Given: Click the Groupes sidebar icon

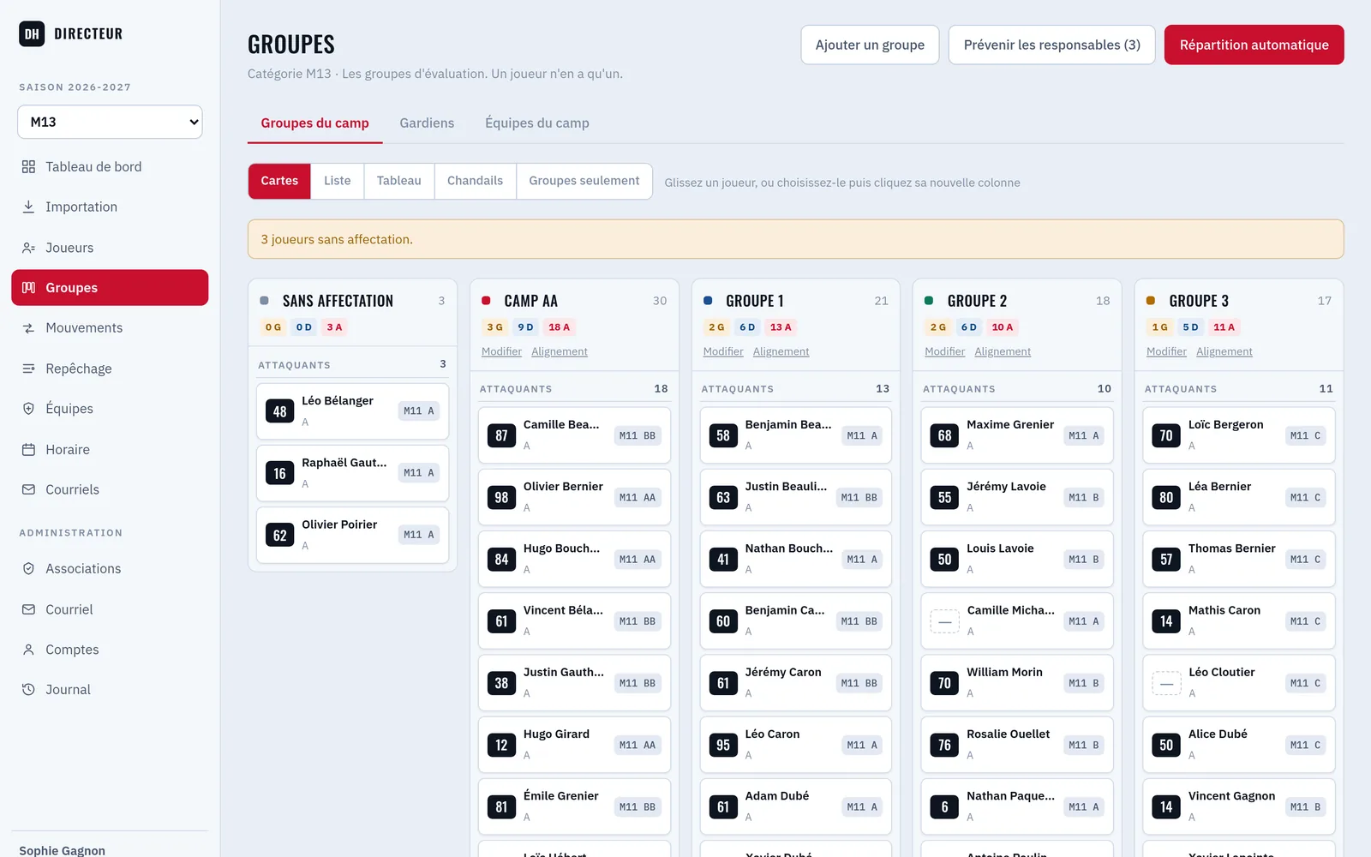Looking at the screenshot, I should click(x=28, y=288).
